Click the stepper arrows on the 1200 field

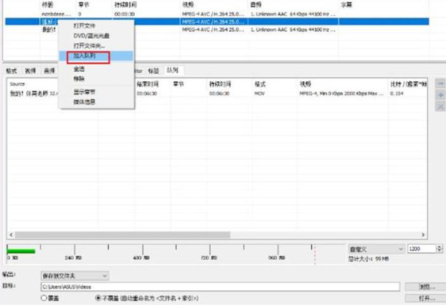(x=439, y=249)
